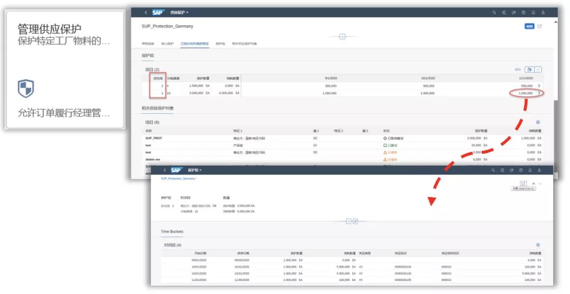
Task: Open row details arrow for priority 1 group
Action: pyautogui.click(x=538, y=93)
